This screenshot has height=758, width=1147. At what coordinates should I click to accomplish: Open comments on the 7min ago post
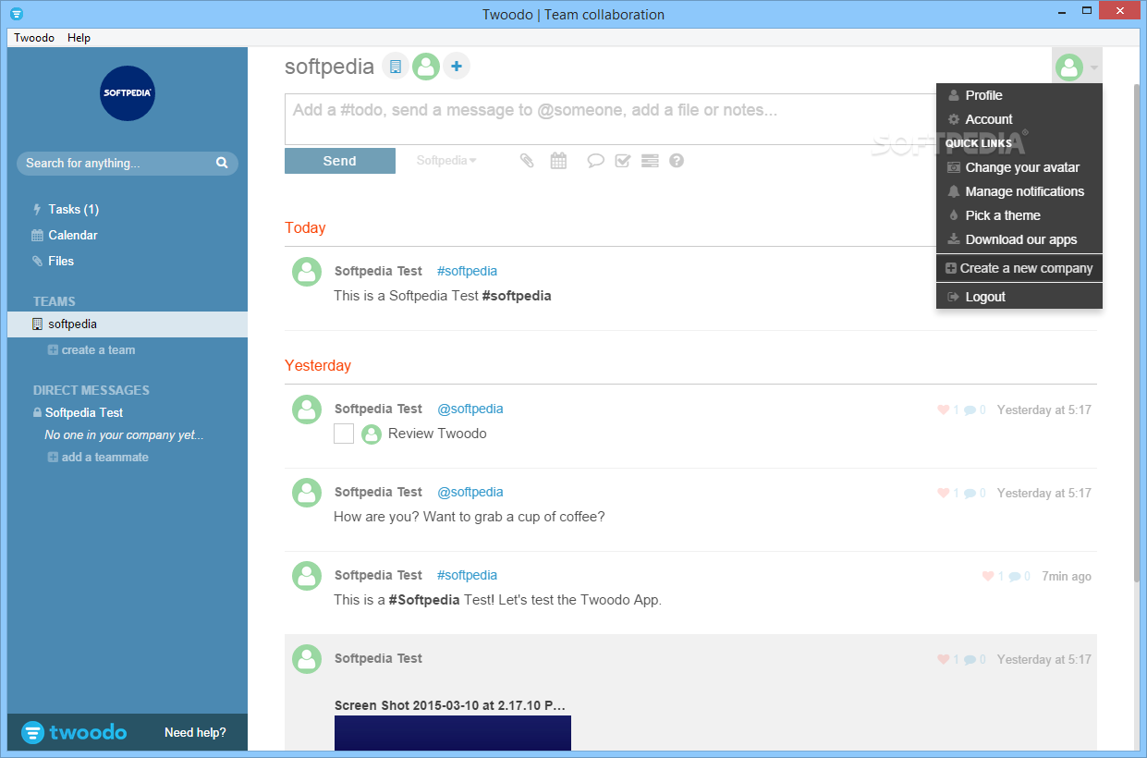1015,576
